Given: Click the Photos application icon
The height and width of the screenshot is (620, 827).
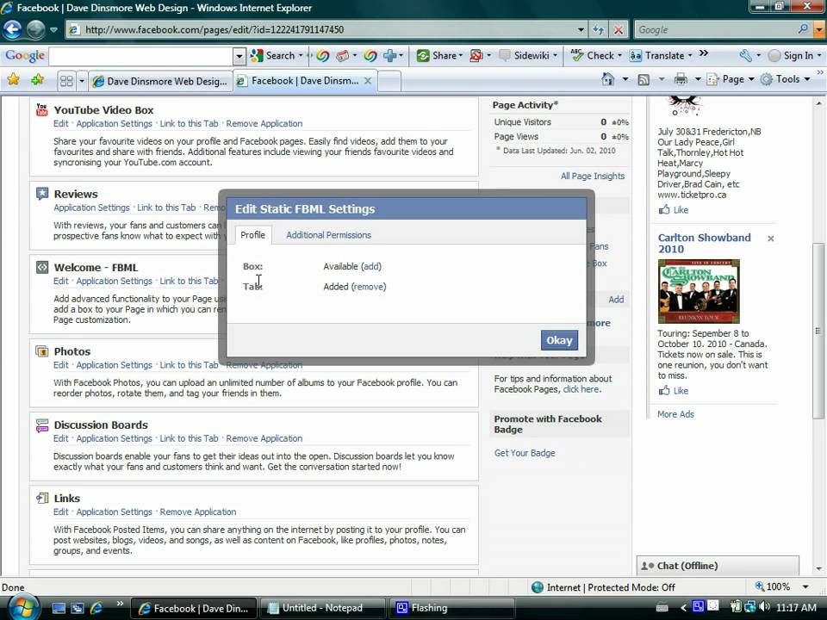Looking at the screenshot, I should (42, 351).
